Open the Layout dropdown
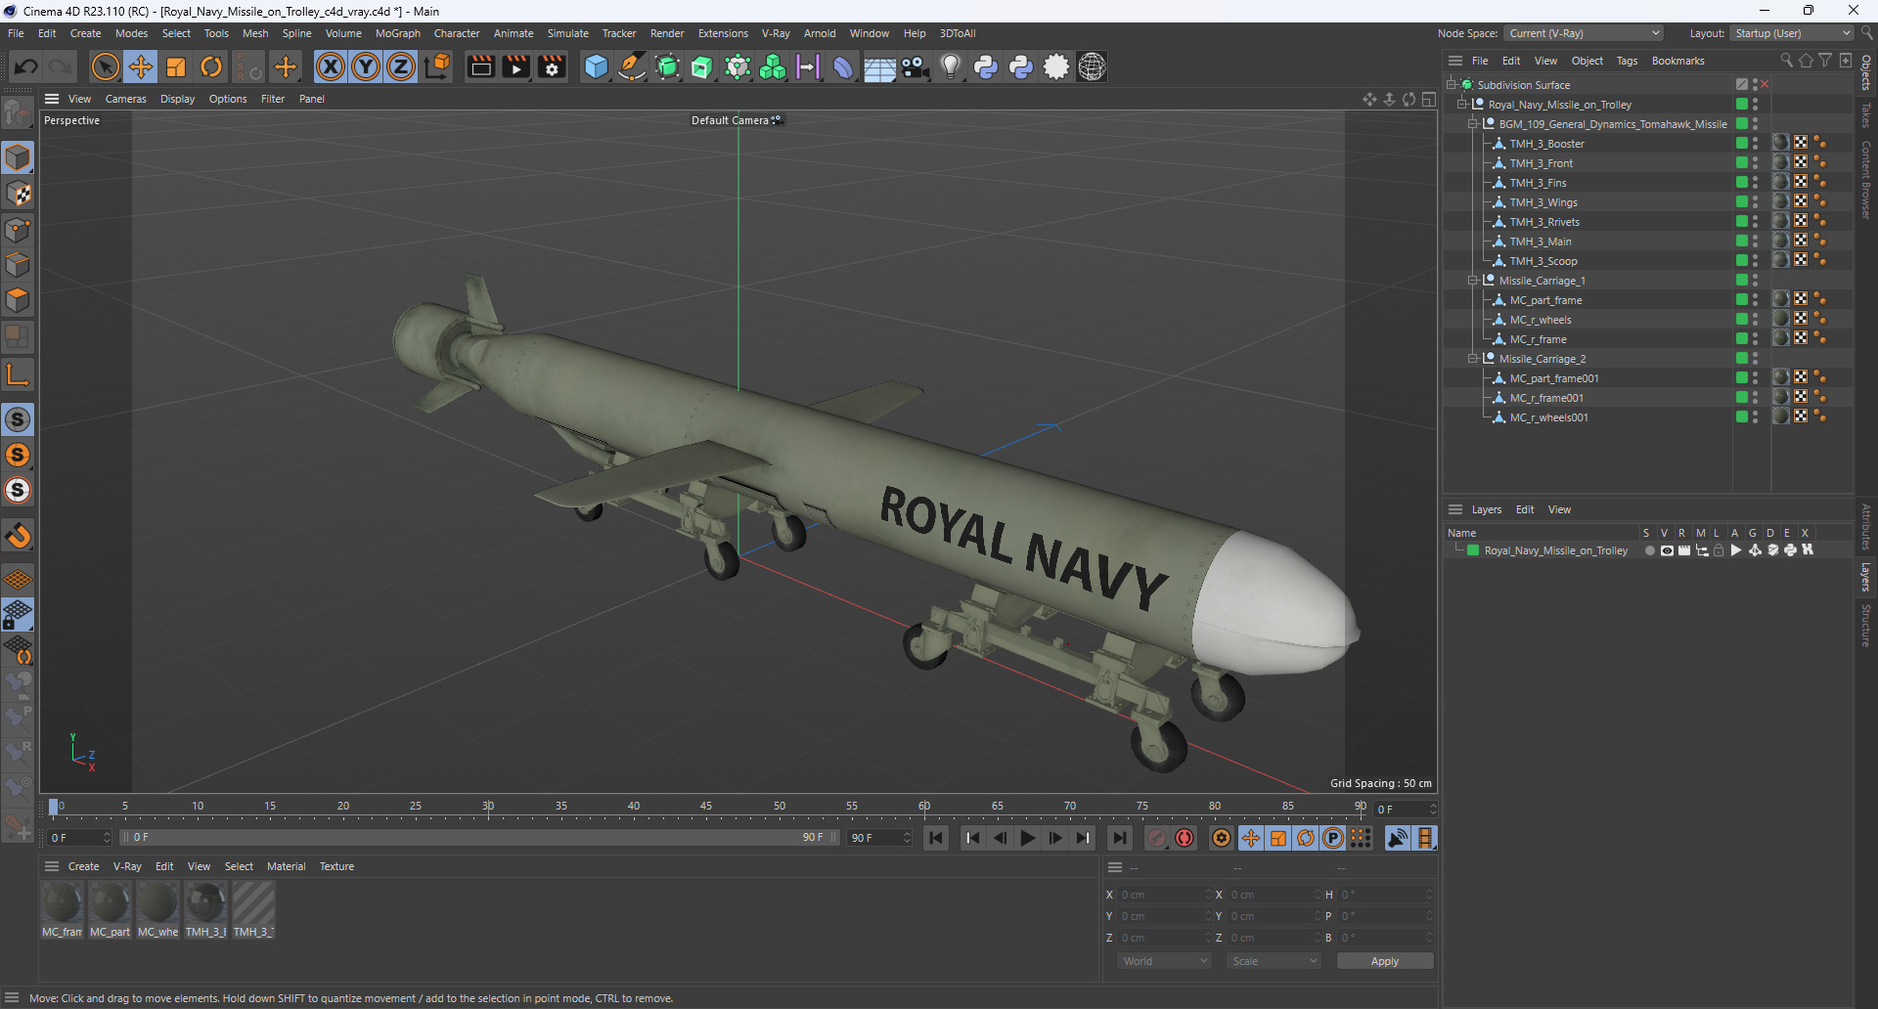The height and width of the screenshot is (1009, 1878). click(1792, 33)
